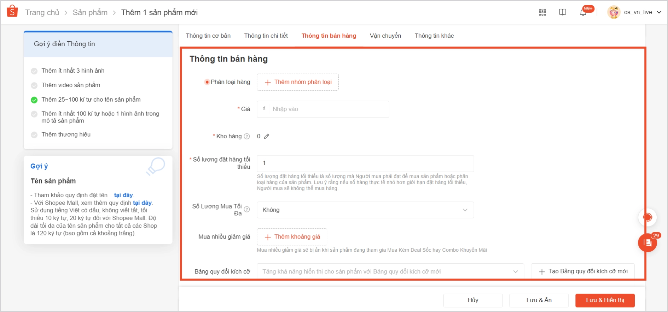668x312 pixels.
Task: Click 'Phân loại hàng' label
Action: [231, 82]
